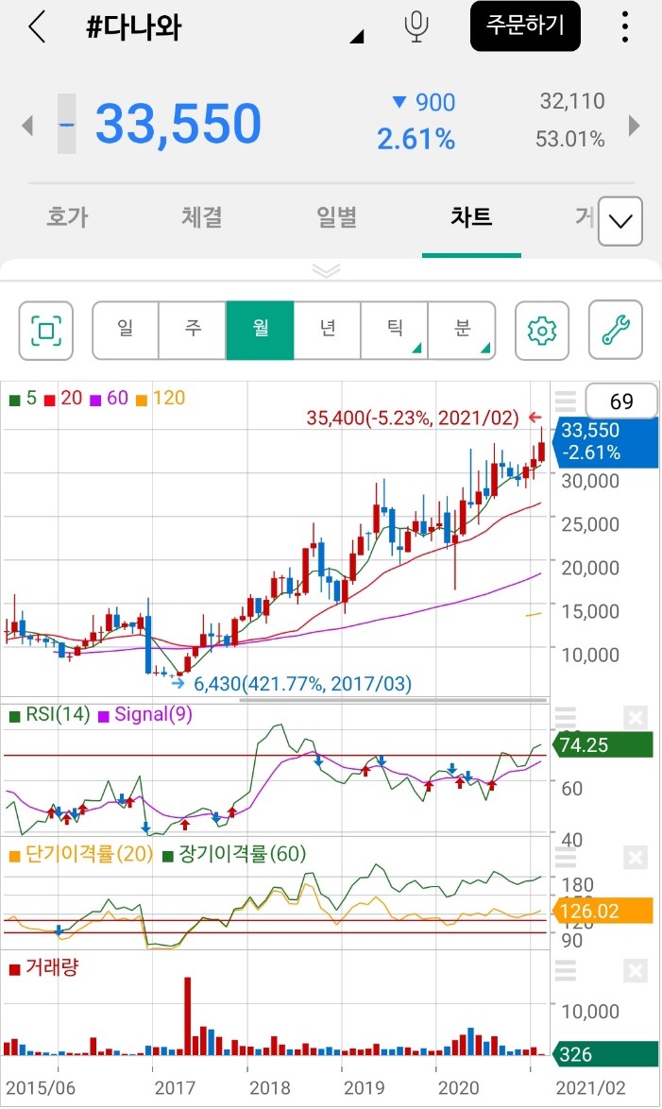Viewport: 662px width, 1109px height.
Task: Edit the candle count field showing 69
Action: [621, 401]
